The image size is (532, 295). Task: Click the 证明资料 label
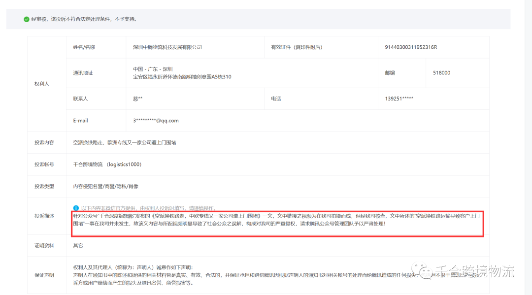click(x=44, y=245)
